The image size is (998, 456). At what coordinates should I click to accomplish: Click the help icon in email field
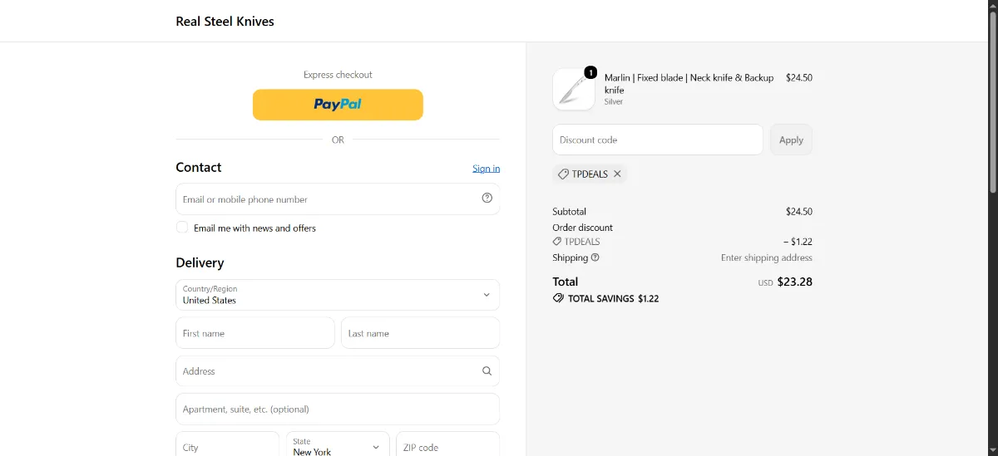click(487, 199)
